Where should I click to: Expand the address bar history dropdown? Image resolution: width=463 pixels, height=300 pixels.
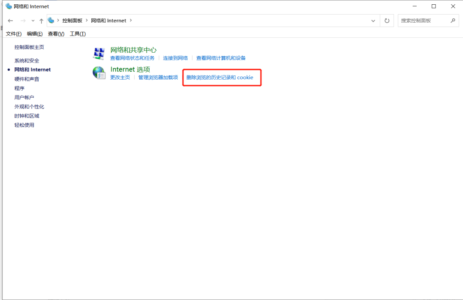coord(373,21)
